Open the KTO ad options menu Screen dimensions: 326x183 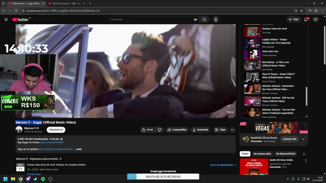tap(306, 161)
